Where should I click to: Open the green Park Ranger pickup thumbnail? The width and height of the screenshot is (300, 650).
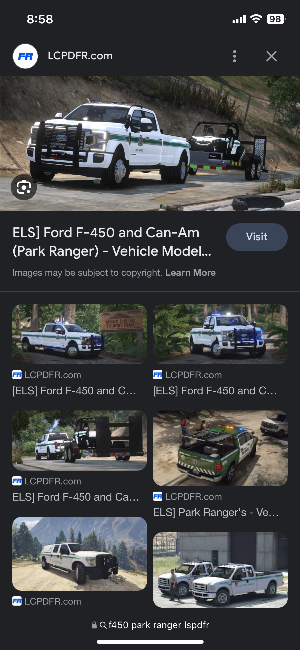point(220,448)
